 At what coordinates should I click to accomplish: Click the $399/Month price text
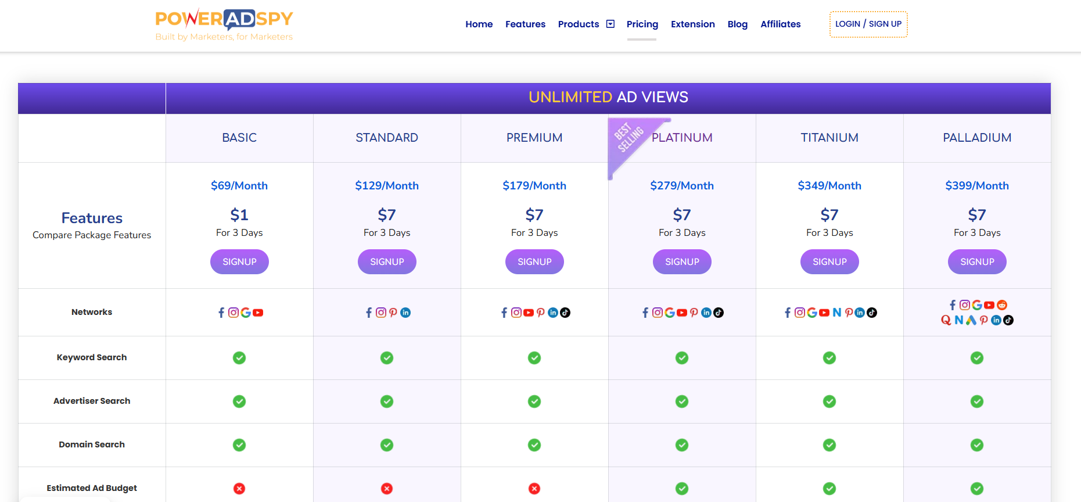[x=977, y=185]
